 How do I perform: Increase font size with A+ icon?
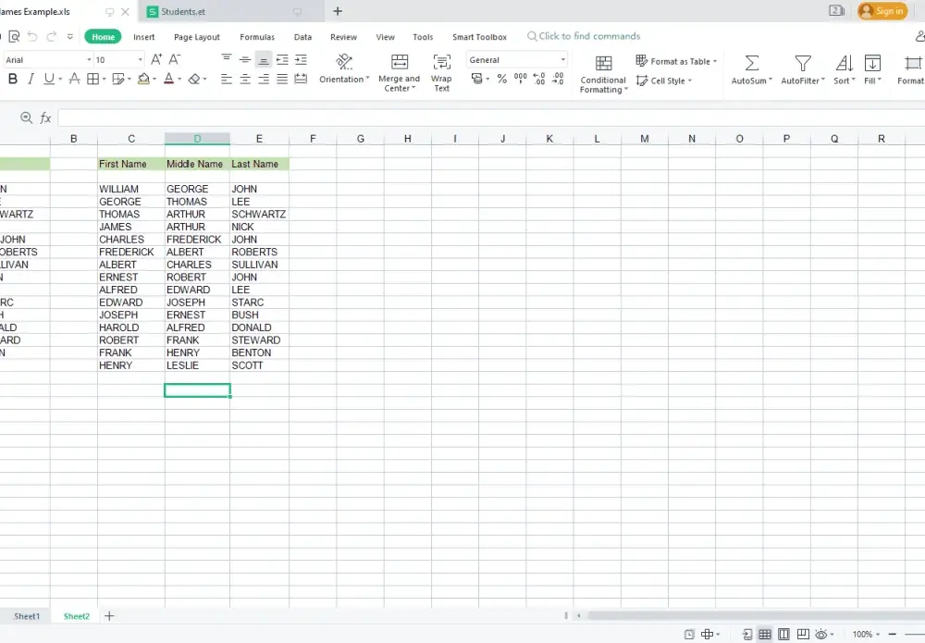(x=156, y=59)
